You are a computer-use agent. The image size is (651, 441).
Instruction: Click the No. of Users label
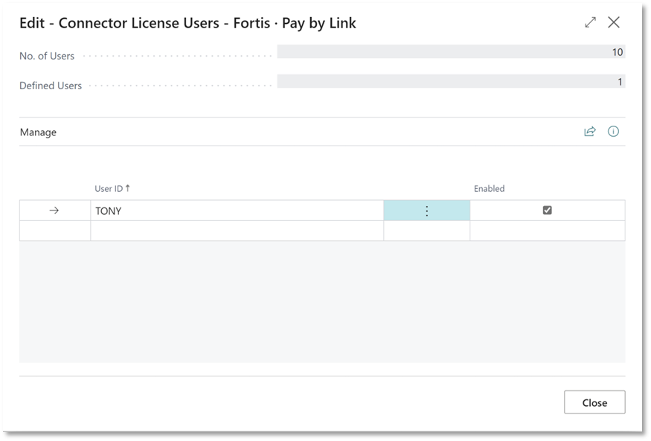click(x=47, y=56)
